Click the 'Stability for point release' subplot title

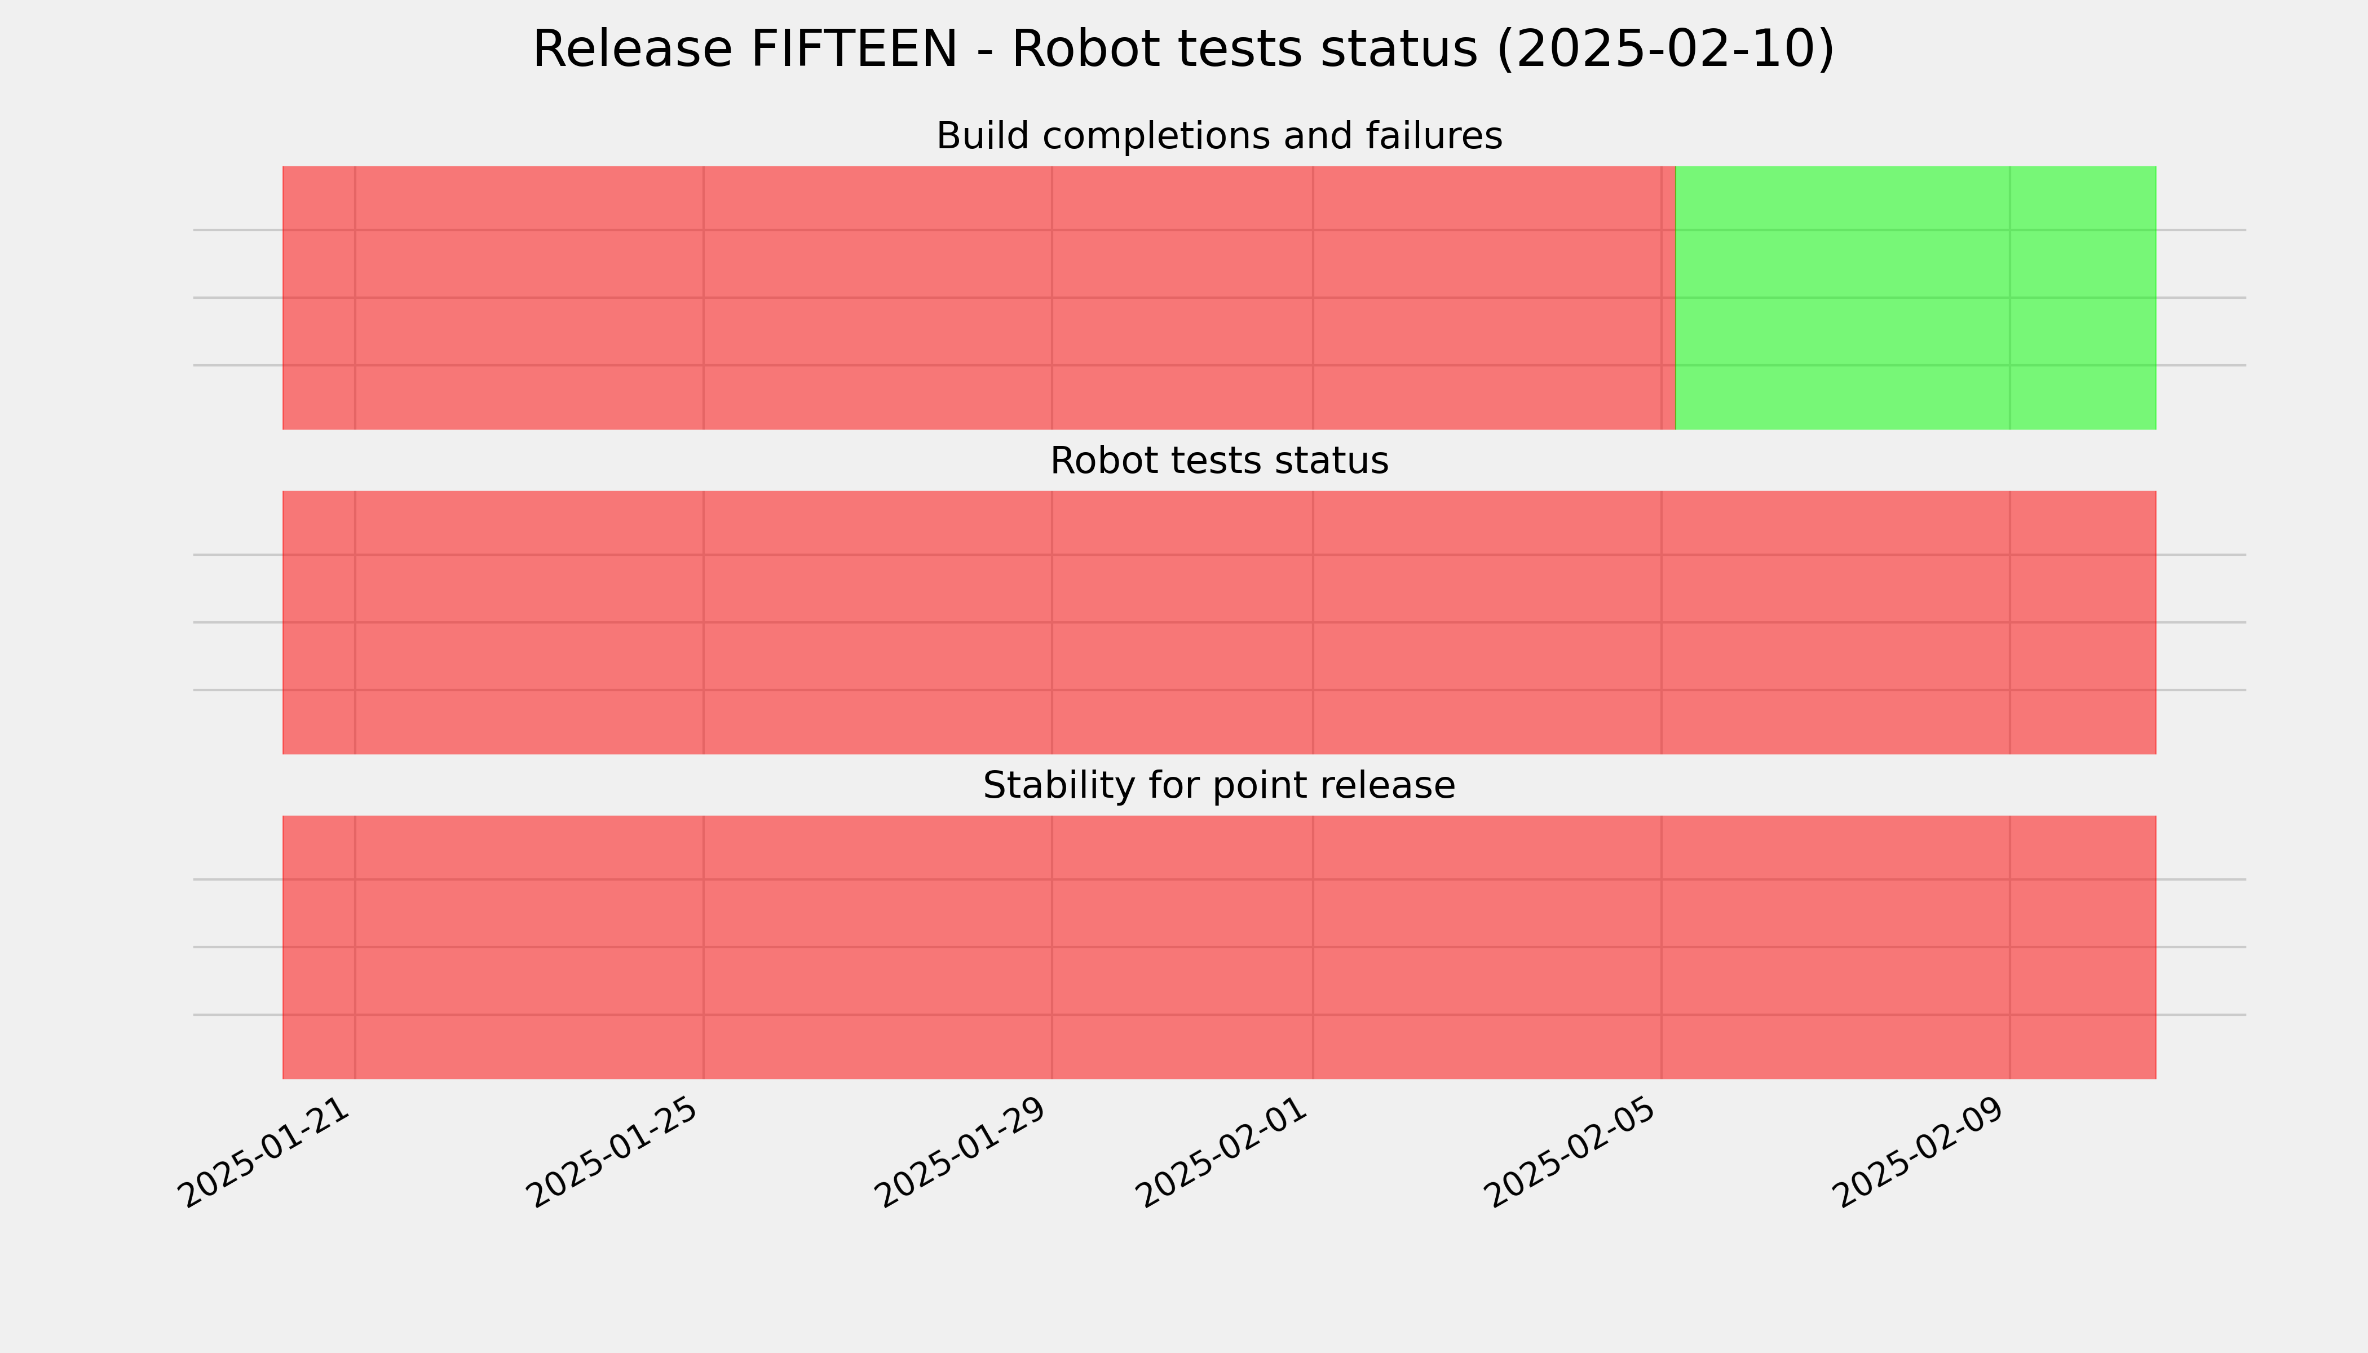pos(1220,786)
